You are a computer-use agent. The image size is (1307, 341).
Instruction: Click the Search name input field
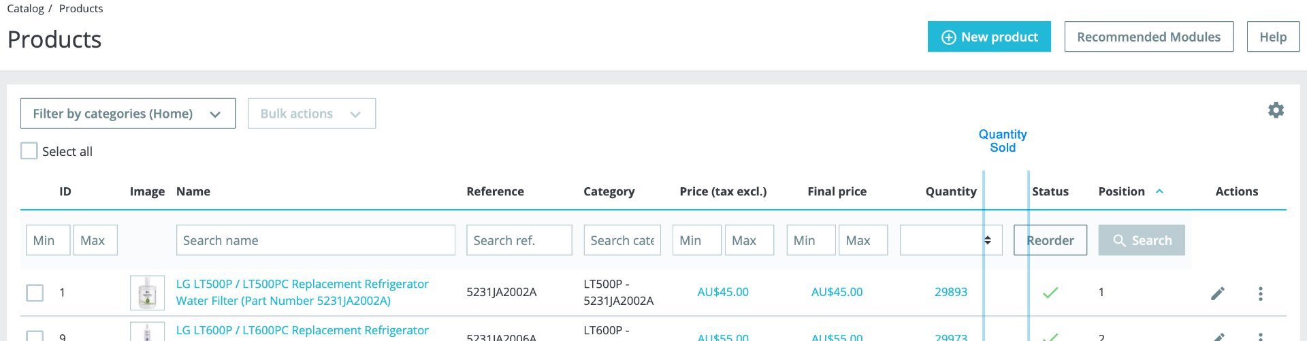315,240
